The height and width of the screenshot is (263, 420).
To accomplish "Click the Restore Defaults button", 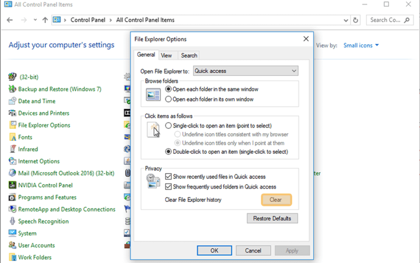I will click(x=272, y=218).
